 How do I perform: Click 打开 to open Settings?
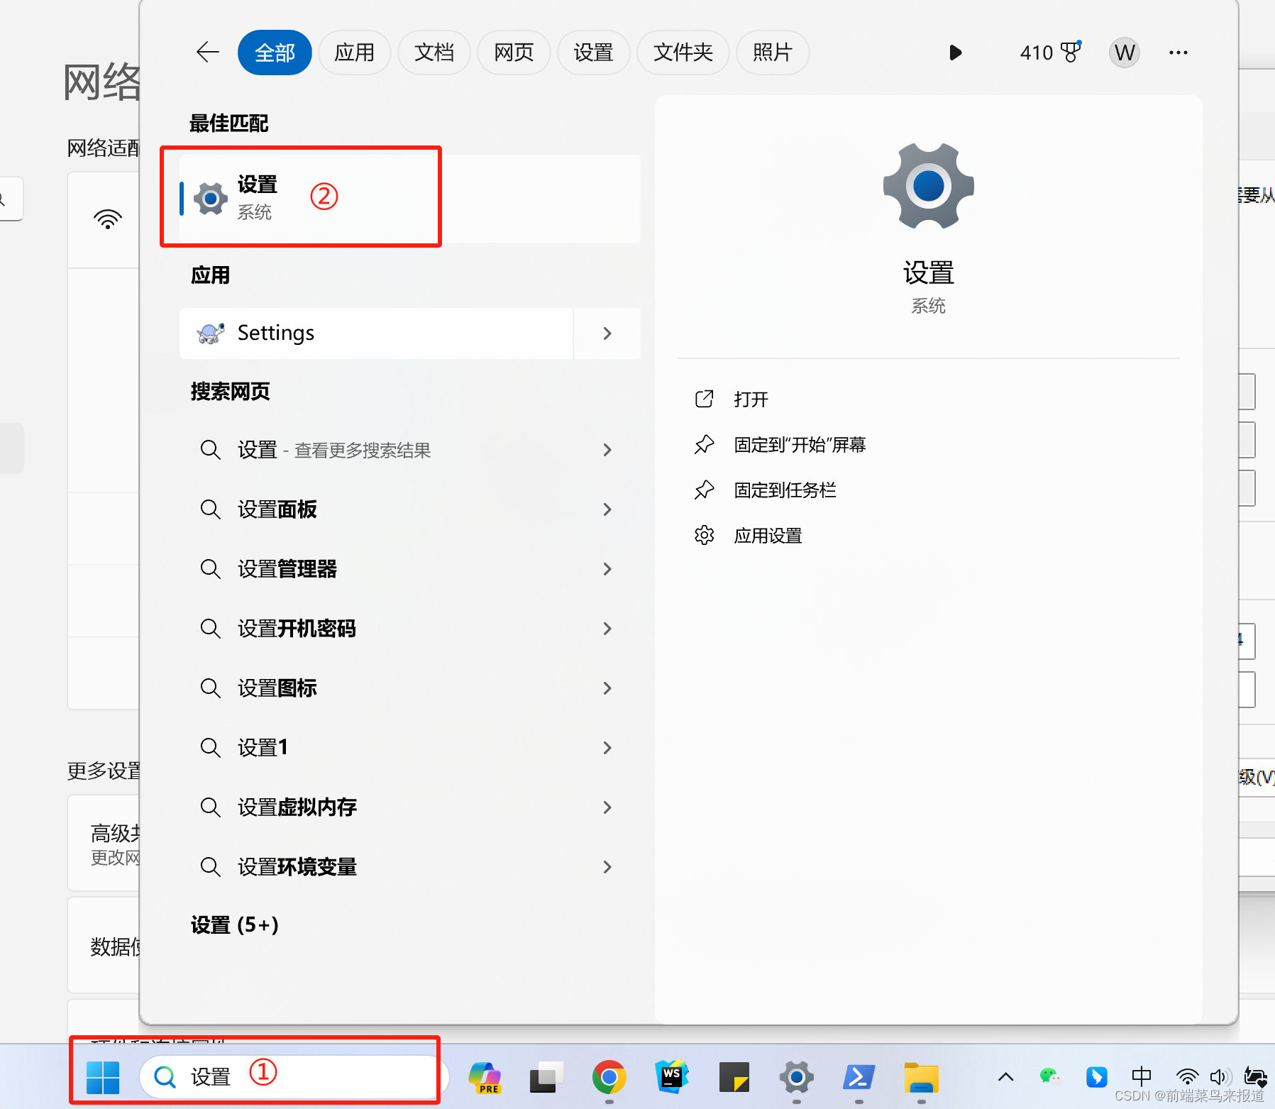751,399
